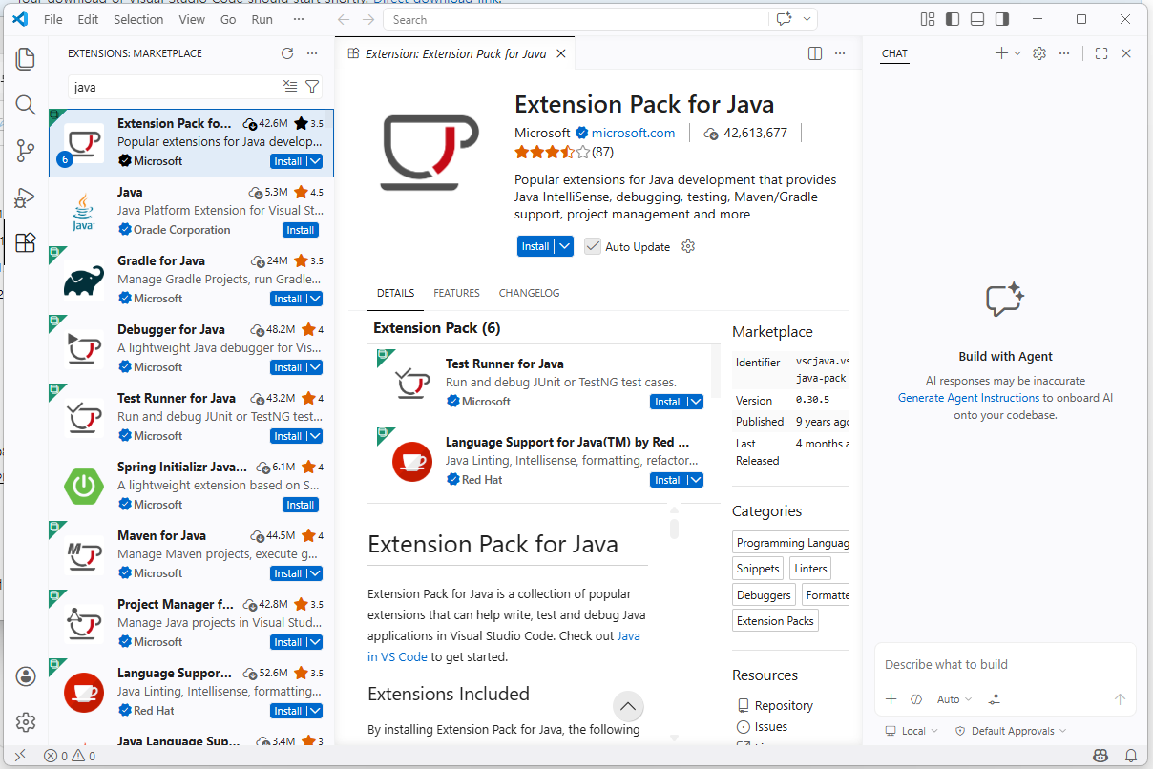
Task: Open chat settings gear icon
Action: (x=1039, y=53)
